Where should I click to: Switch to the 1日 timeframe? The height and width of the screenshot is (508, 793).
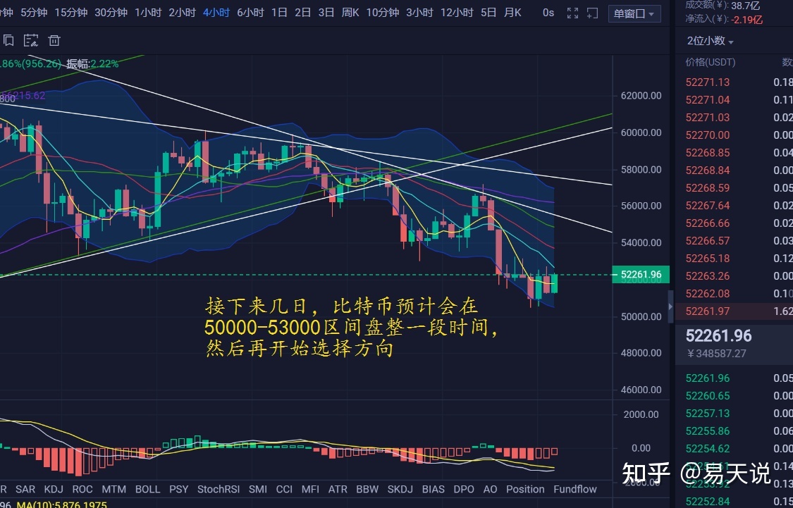279,13
